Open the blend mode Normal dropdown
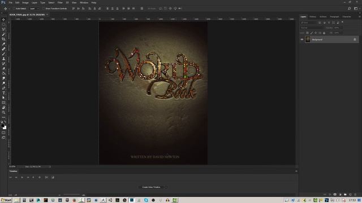Viewport: 362px width, 203px height. tap(312, 28)
